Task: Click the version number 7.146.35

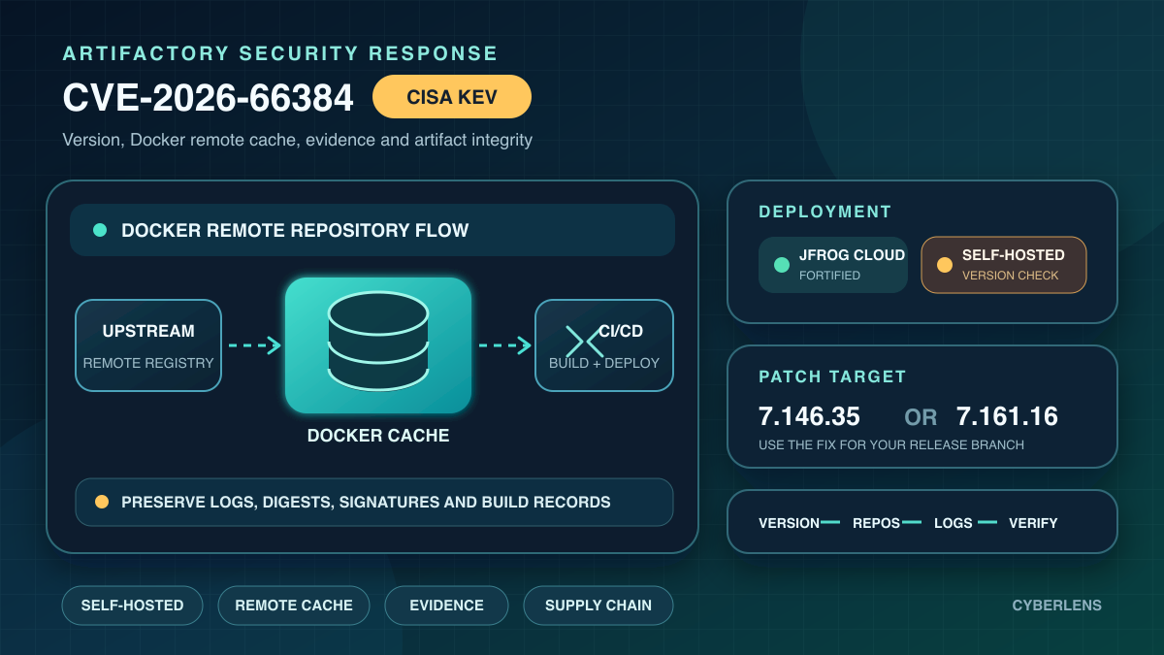Action: (809, 416)
